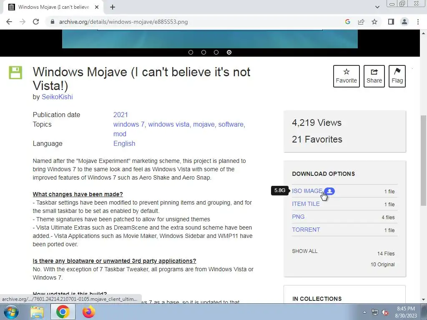Open the mod topic link
This screenshot has width=427, height=320.
[120, 134]
